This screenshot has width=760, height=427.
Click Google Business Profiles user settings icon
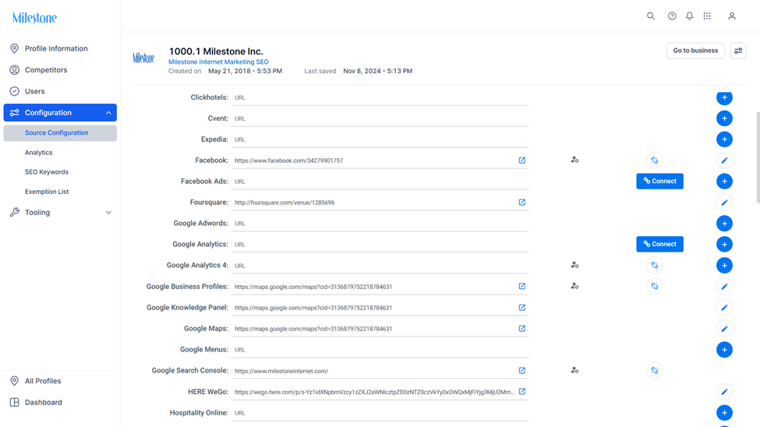tap(574, 286)
